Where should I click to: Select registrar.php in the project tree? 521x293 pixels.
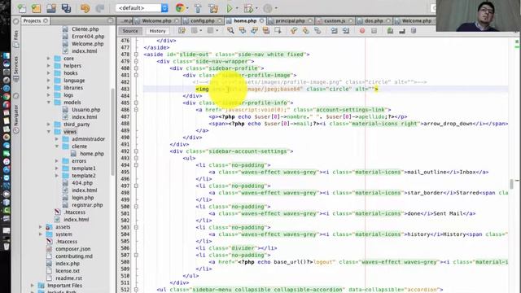tap(87, 205)
